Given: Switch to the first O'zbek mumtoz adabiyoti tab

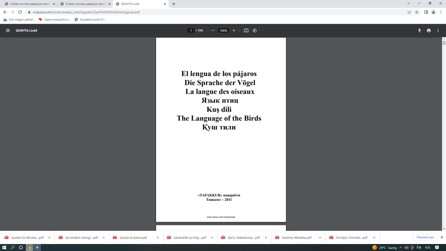Looking at the screenshot, I should [x=30, y=4].
